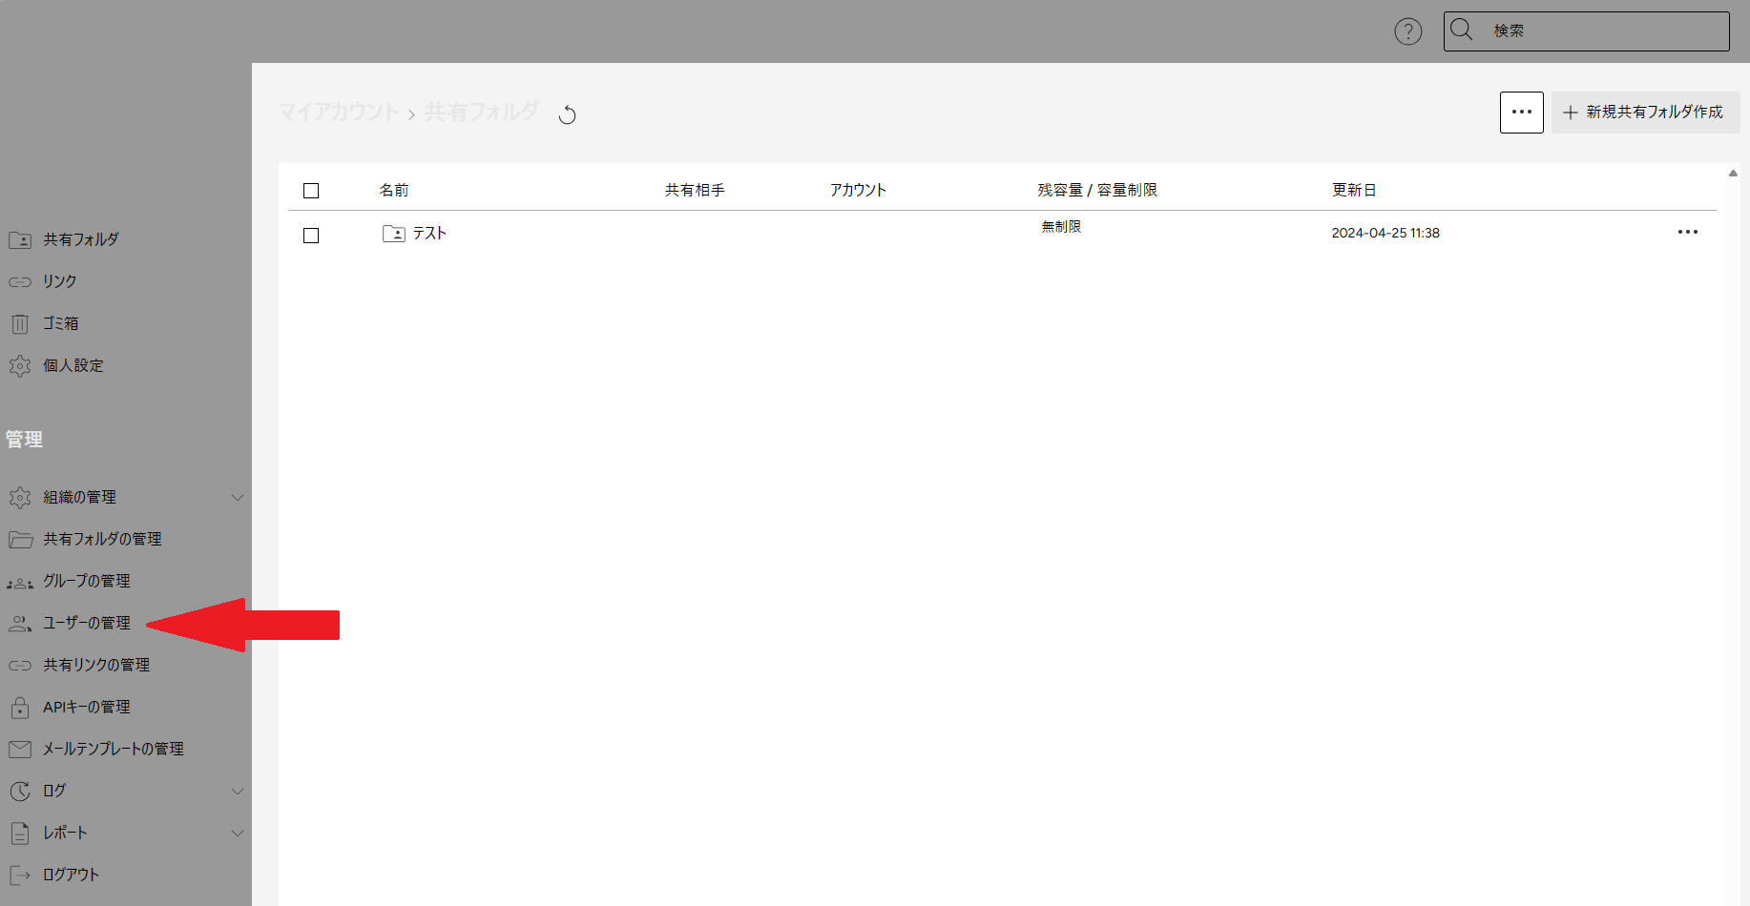This screenshot has height=906, width=1750.
Task: Click the 無制限 capacity cell
Action: click(1061, 227)
